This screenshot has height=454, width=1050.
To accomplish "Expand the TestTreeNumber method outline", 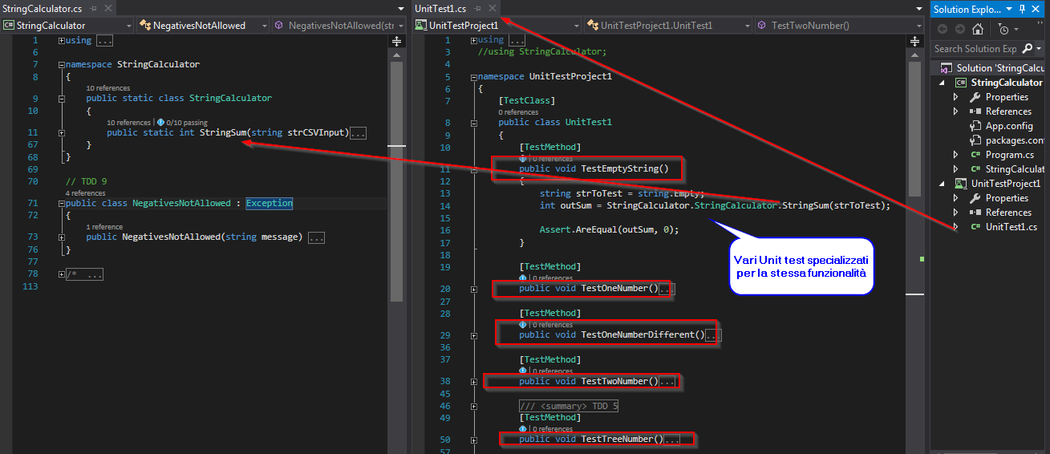I will pos(474,440).
